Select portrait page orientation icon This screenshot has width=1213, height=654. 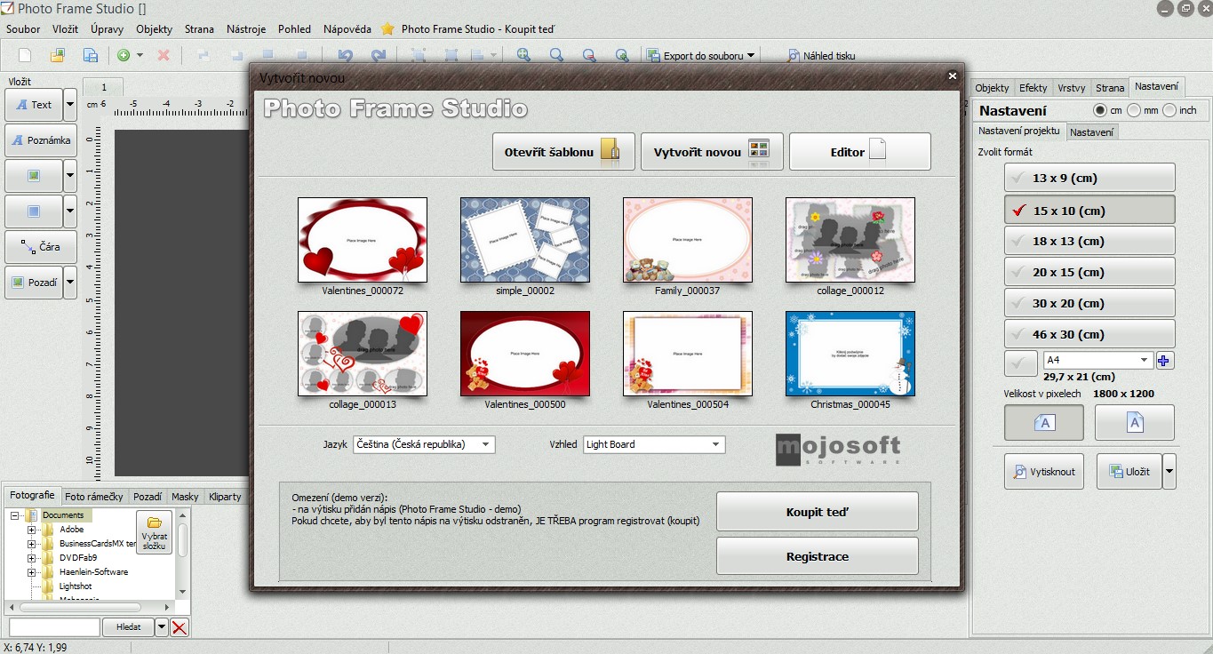[1135, 423]
